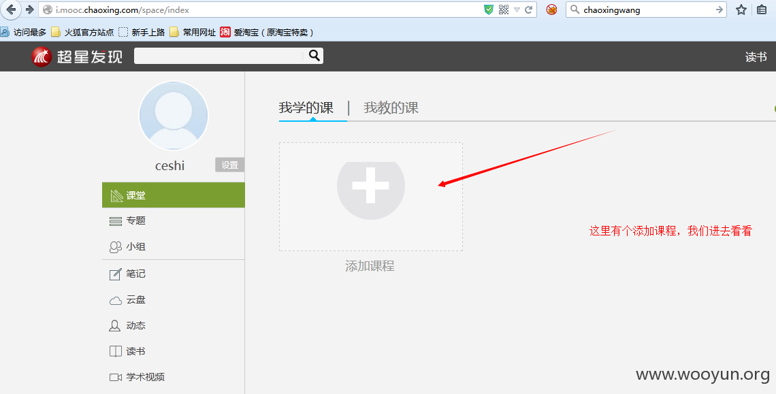The height and width of the screenshot is (394, 776).
Task: Click the globe site identity icon
Action: [x=48, y=10]
